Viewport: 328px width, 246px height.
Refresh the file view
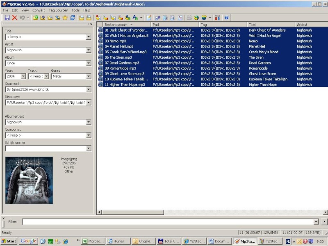point(73,18)
